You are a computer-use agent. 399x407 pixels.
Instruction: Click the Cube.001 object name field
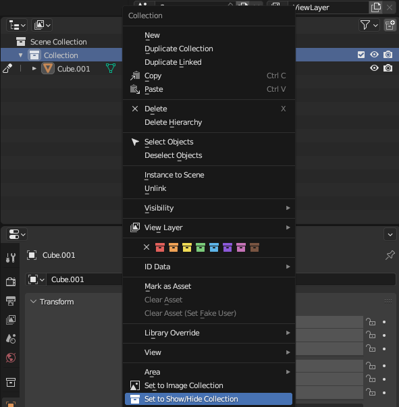[84, 279]
